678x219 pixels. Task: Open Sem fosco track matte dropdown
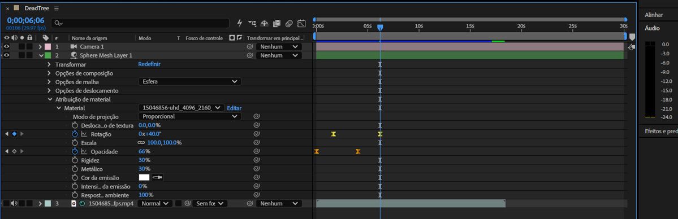(209, 203)
